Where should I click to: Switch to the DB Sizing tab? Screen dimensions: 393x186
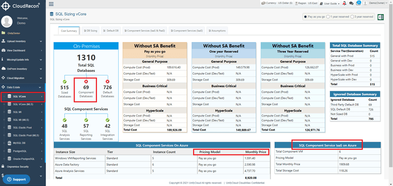[x=91, y=31]
